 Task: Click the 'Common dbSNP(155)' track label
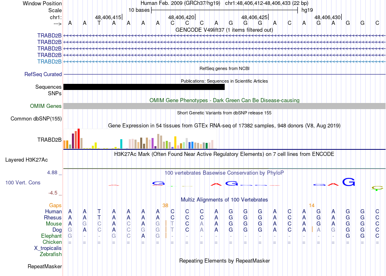coord(36,118)
